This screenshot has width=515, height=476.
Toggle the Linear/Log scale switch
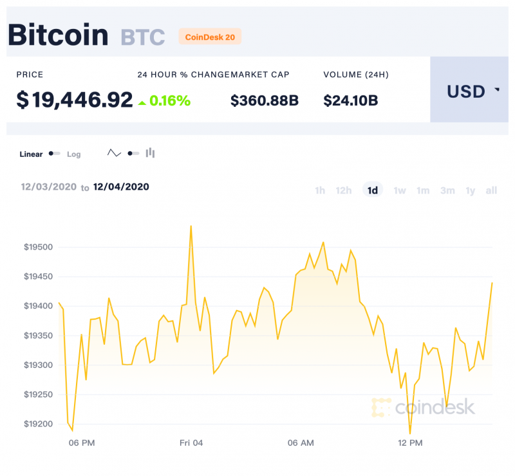pyautogui.click(x=54, y=153)
